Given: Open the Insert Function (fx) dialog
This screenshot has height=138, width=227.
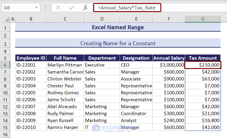Looking at the screenshot, I should 86,8.
